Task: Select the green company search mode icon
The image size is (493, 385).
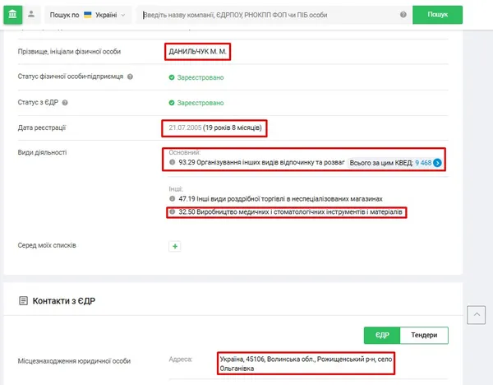Action: 12,15
